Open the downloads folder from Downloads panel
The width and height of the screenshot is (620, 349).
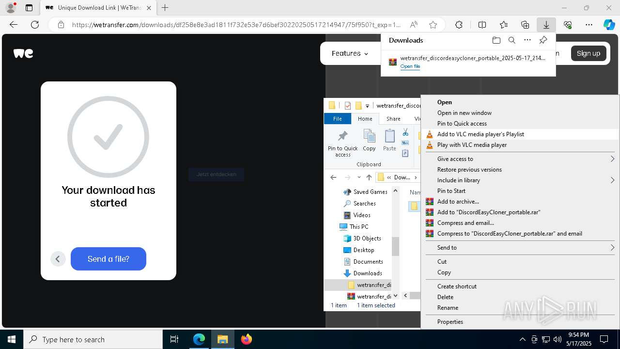click(x=496, y=40)
